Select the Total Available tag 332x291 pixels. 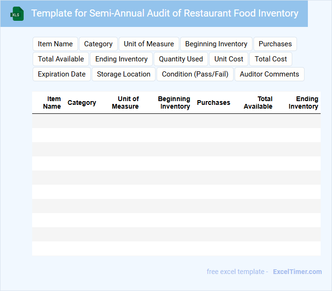pyautogui.click(x=61, y=59)
